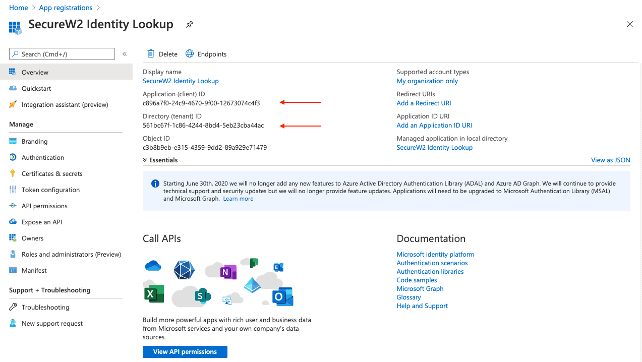
Task: Delete this app registration
Action: (x=162, y=54)
